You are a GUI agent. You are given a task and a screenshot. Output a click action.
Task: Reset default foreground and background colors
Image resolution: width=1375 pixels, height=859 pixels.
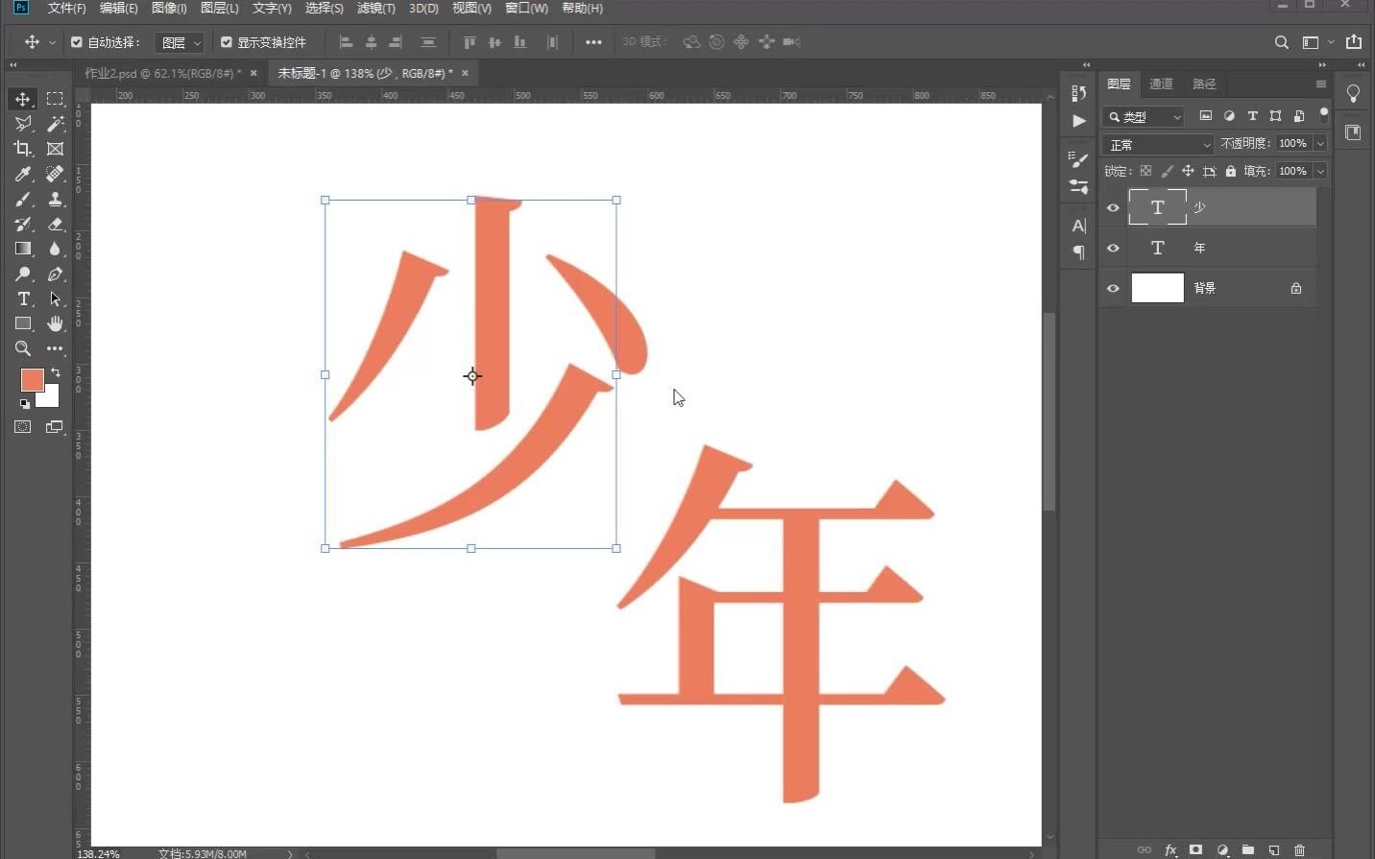click(x=25, y=403)
